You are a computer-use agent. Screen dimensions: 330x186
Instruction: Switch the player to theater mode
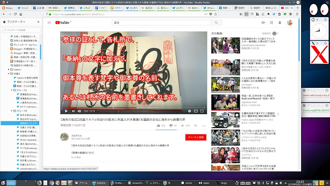[x=196, y=111]
